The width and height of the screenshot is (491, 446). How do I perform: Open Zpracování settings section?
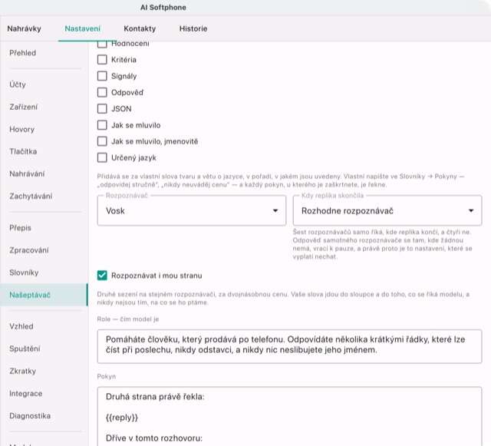pos(44,250)
